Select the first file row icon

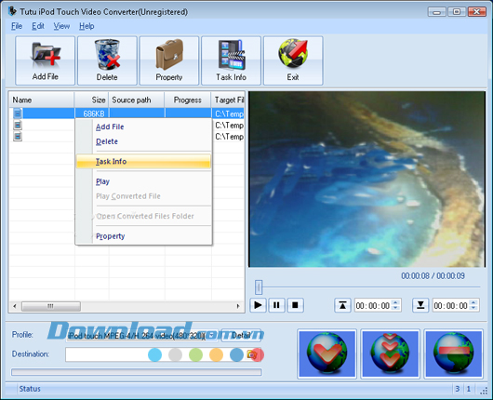[18, 113]
